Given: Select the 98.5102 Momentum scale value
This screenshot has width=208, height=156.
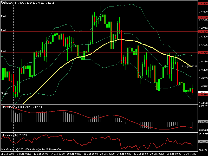Looking at the screenshot, I should tap(203, 150).
